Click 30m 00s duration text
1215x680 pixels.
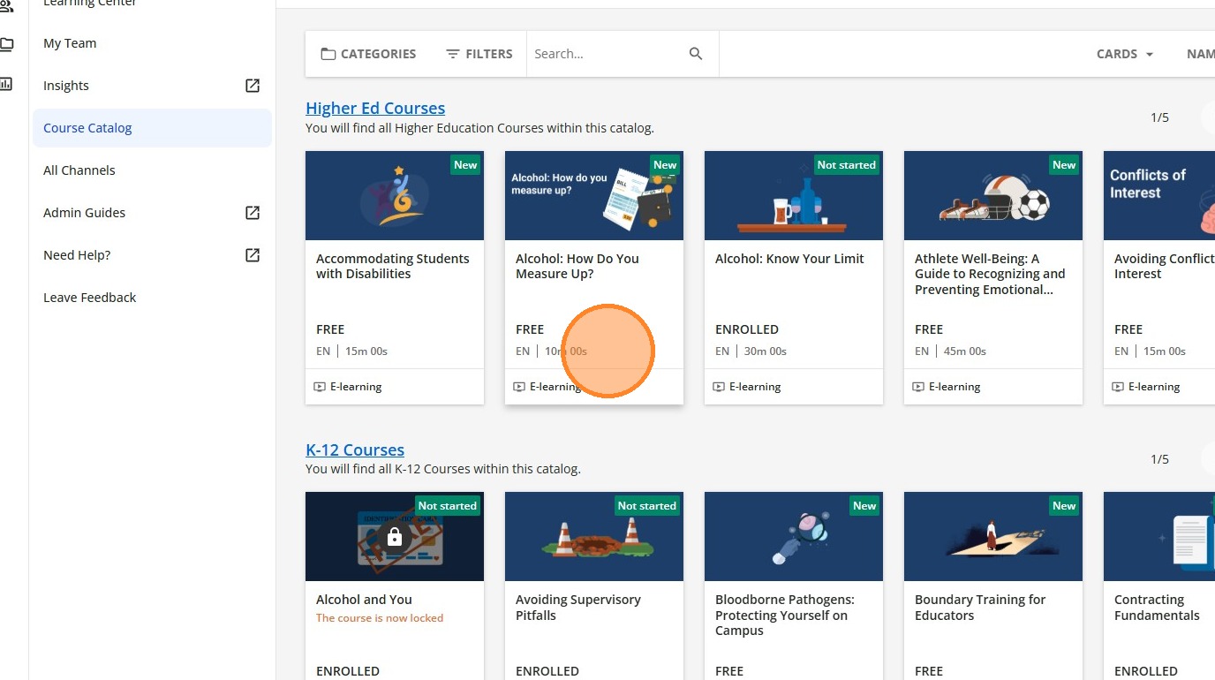pyautogui.click(x=766, y=351)
